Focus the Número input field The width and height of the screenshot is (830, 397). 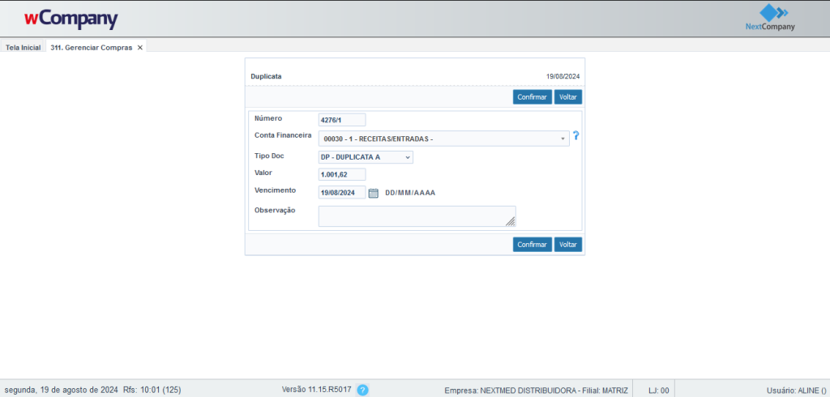tap(342, 120)
